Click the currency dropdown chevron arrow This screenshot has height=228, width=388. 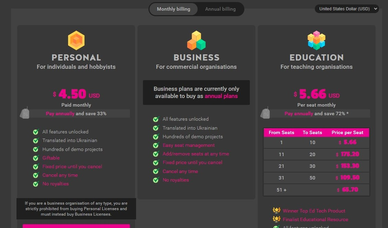coord(375,9)
